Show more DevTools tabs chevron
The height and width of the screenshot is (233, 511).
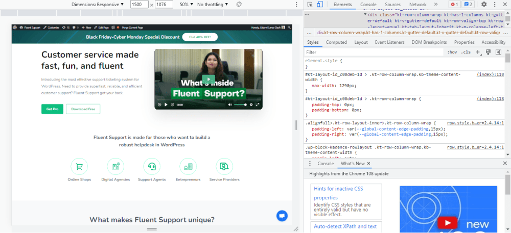click(436, 5)
